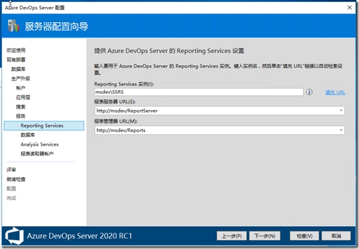Click the server wizard icon in header
The height and width of the screenshot is (249, 359).
point(13,26)
